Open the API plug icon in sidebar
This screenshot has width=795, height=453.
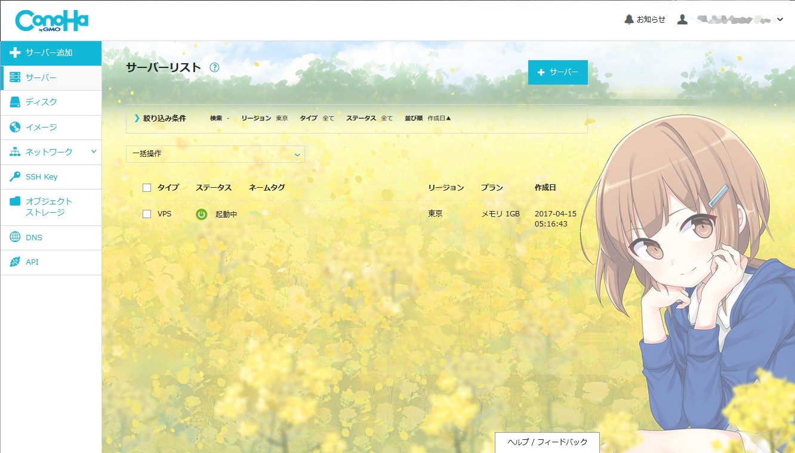tap(15, 262)
